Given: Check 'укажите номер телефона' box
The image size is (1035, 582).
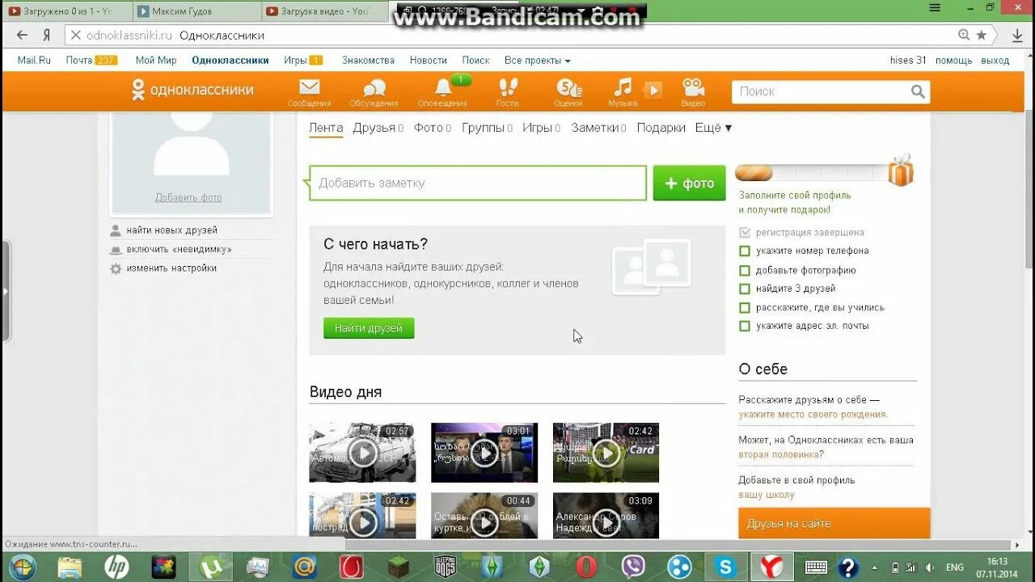Looking at the screenshot, I should (x=745, y=251).
